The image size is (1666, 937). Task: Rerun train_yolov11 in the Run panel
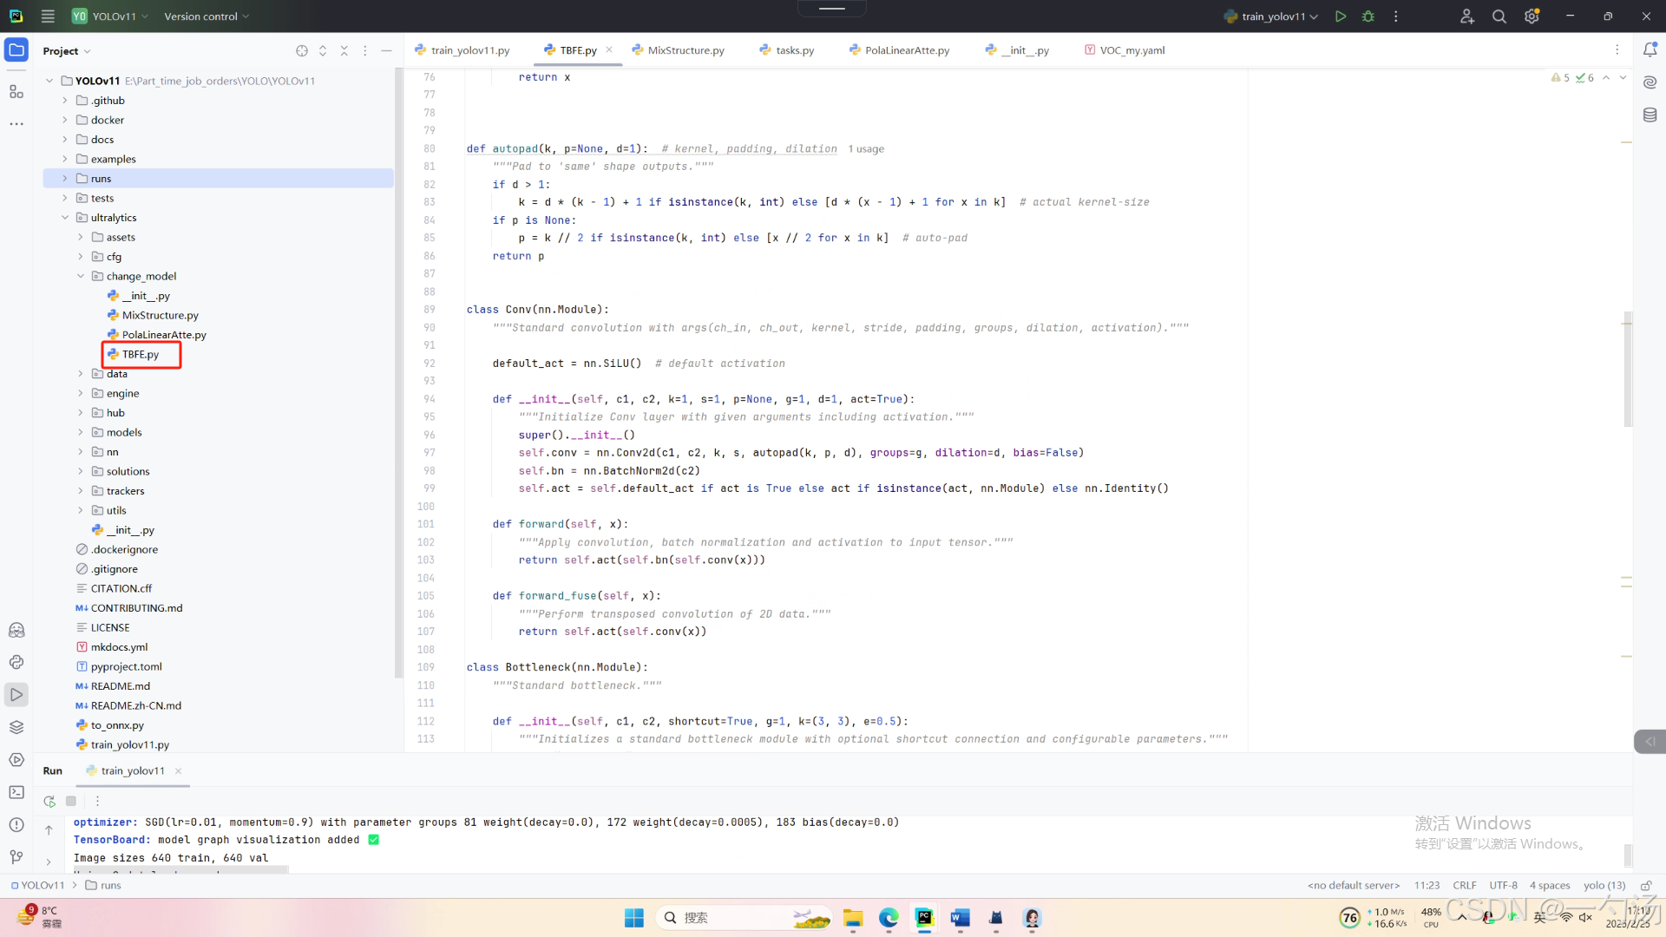pyautogui.click(x=49, y=801)
